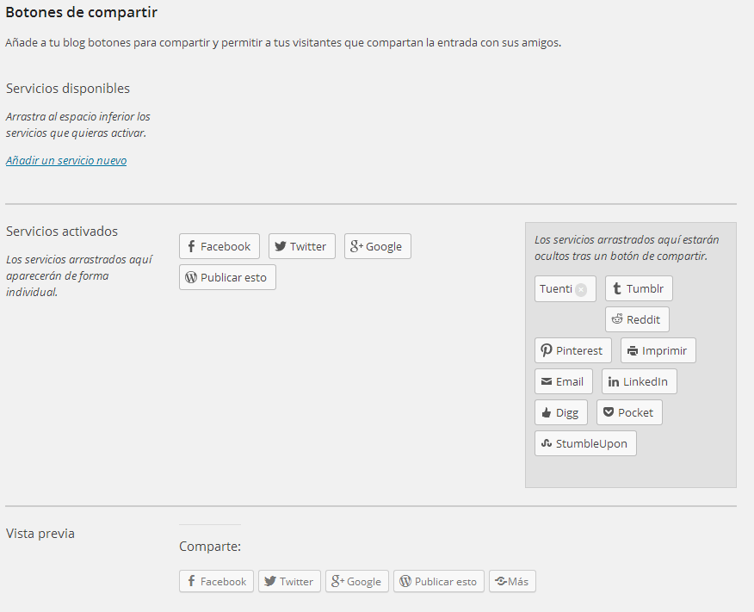Select the Email label in hidden services
Viewport: 754px width, 612px height.
click(x=570, y=381)
